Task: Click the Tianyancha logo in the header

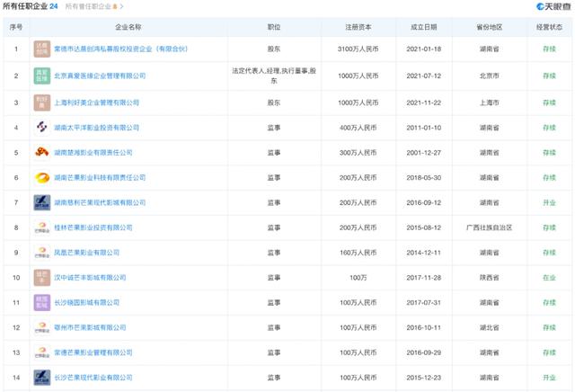Action: point(553,6)
